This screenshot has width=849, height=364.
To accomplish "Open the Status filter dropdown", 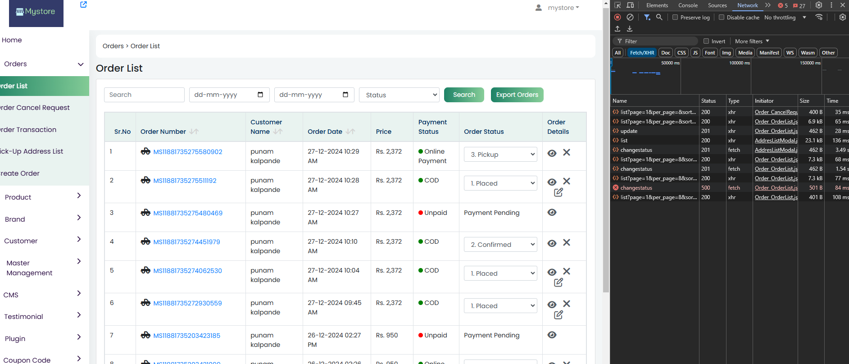I will click(399, 95).
